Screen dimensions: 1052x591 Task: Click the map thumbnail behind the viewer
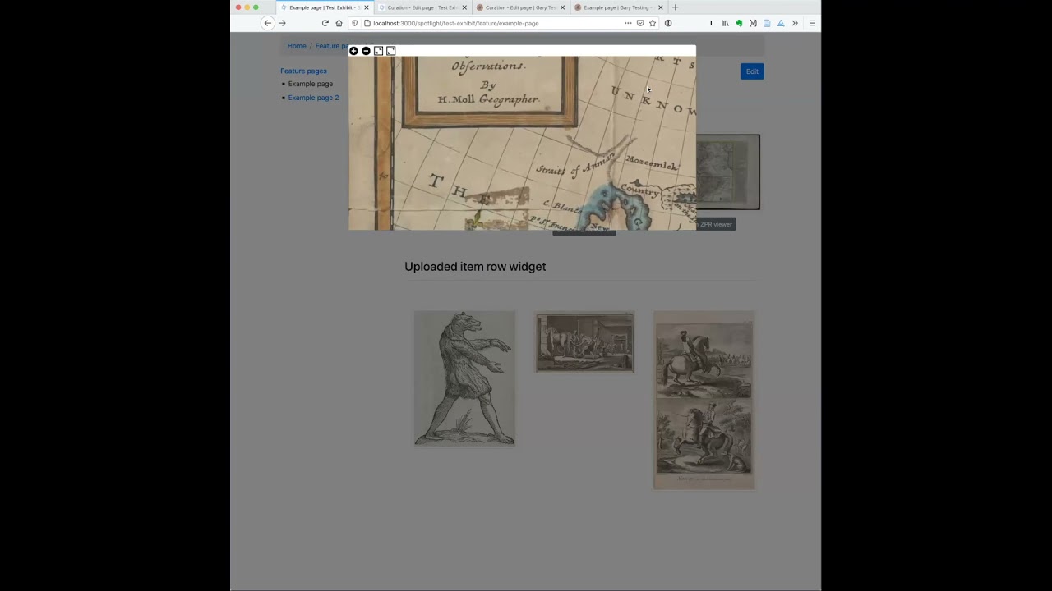(x=728, y=172)
